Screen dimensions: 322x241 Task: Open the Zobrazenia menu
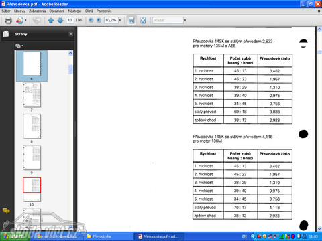(37, 11)
